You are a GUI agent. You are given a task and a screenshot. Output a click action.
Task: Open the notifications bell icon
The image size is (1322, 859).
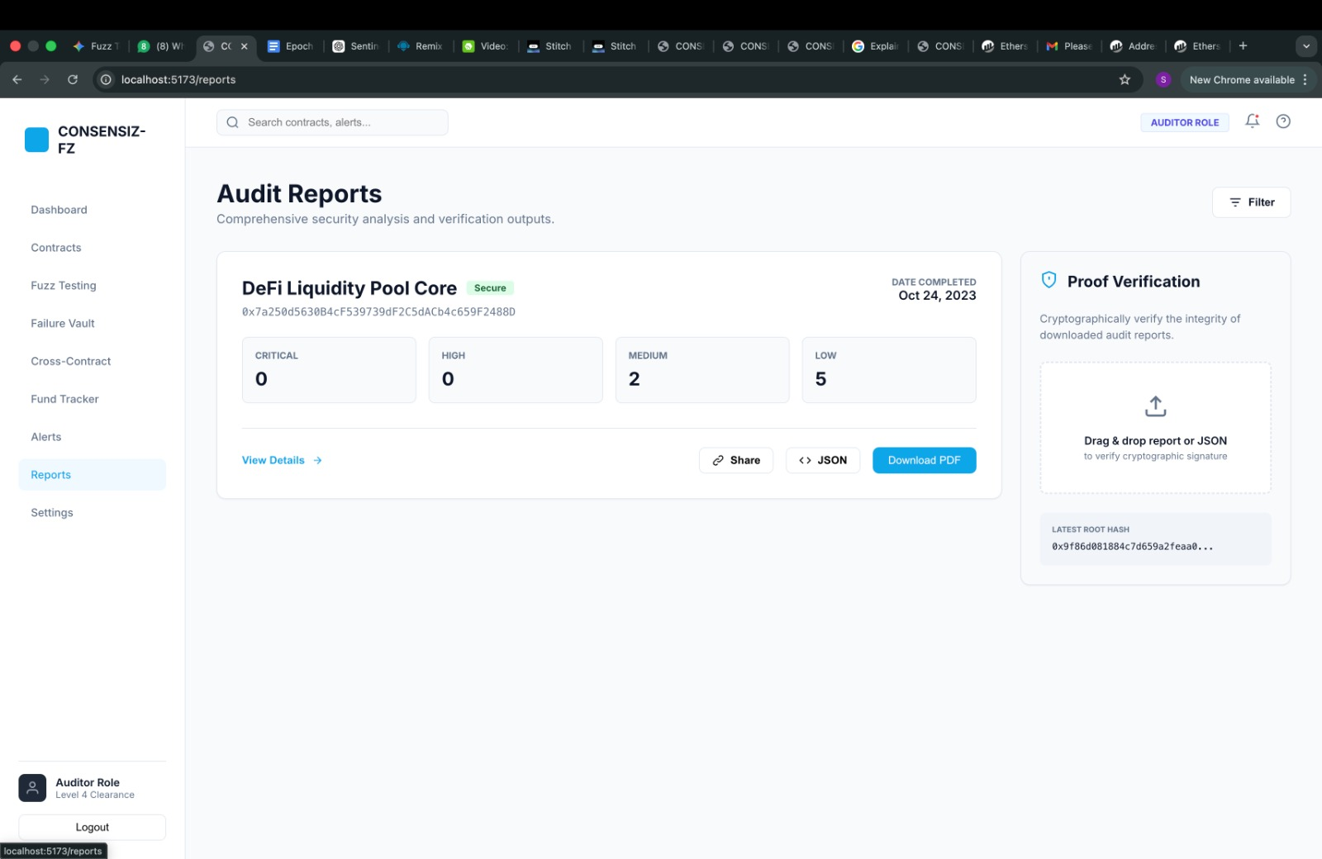pyautogui.click(x=1253, y=121)
